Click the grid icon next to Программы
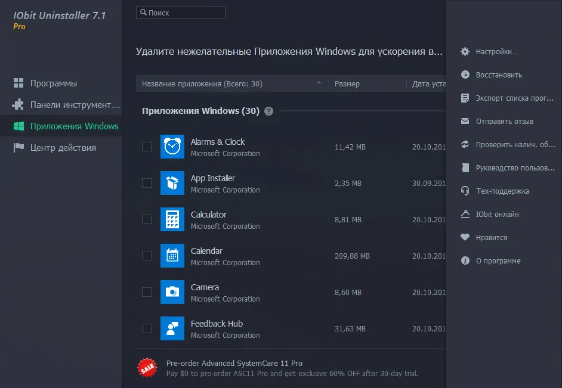Viewport: 562px width, 388px height. click(18, 83)
